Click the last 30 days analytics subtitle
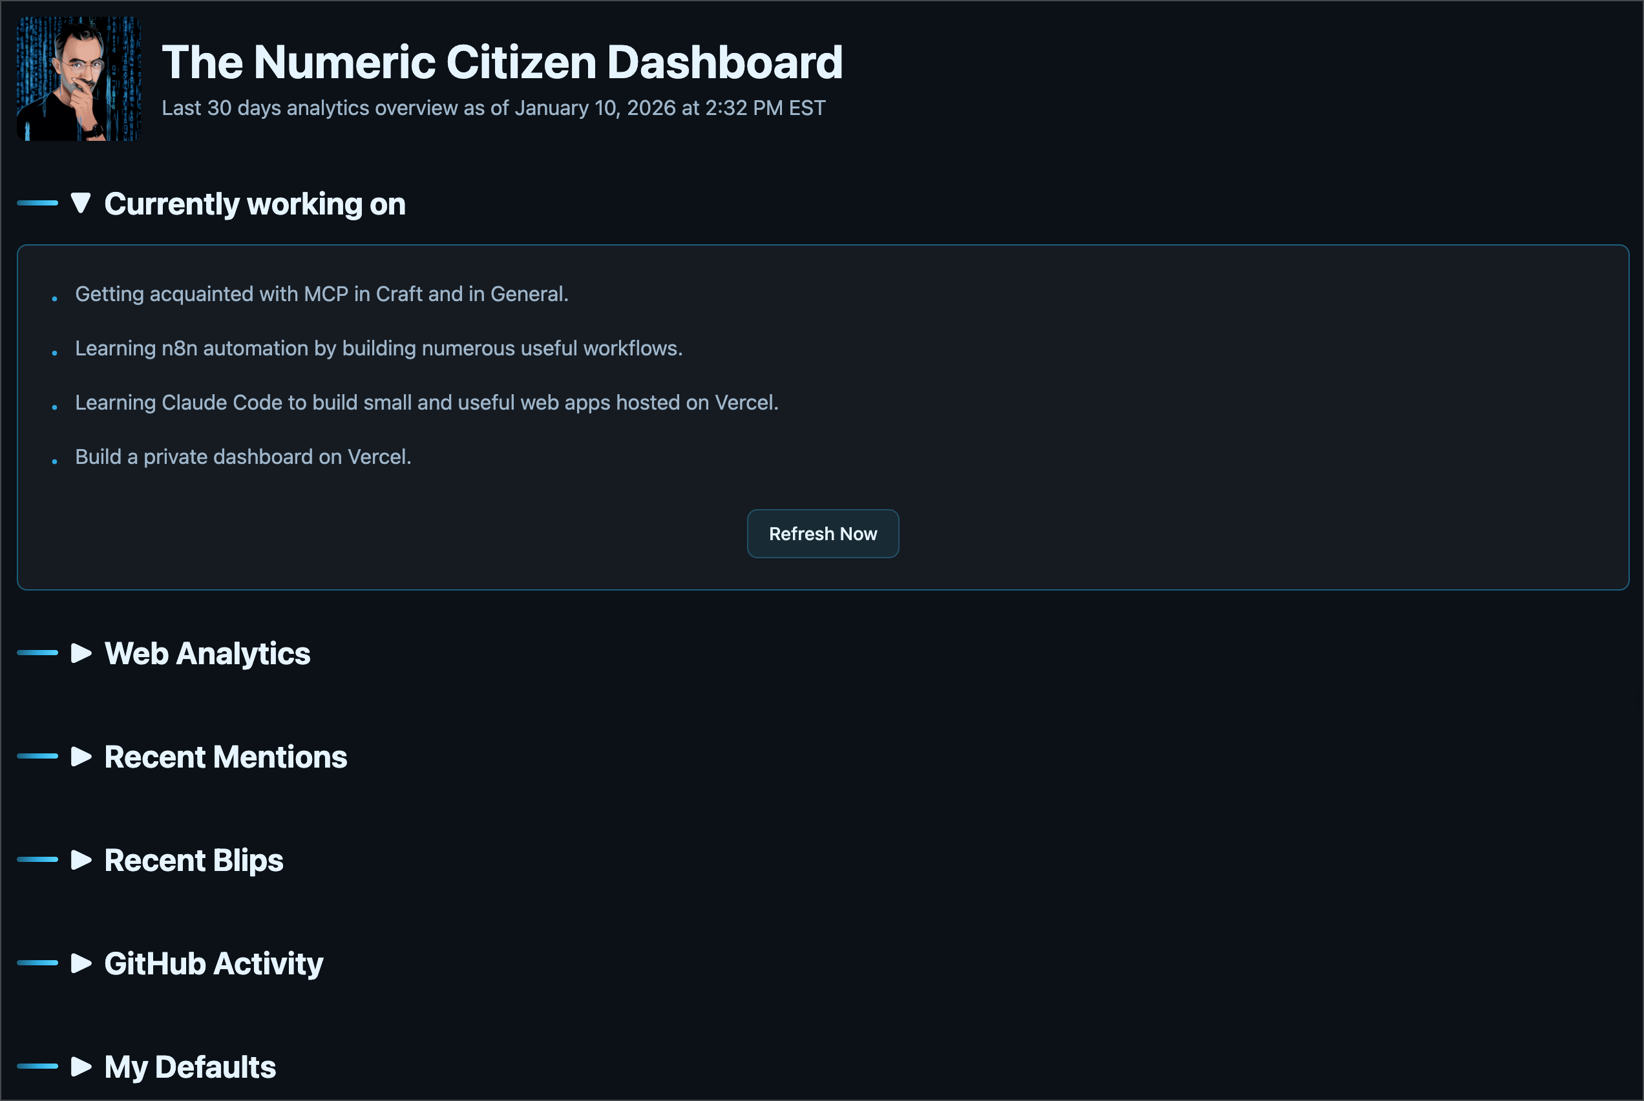The width and height of the screenshot is (1644, 1101). 493,108
